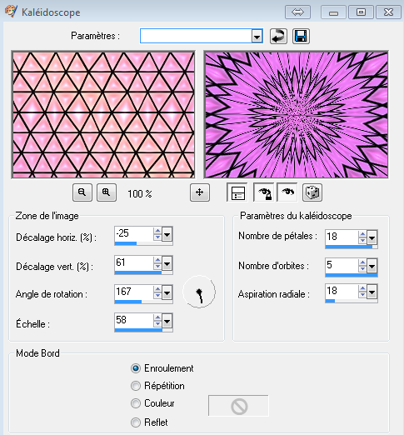Open Nombre de pétales dropdown arrow

coord(372,237)
